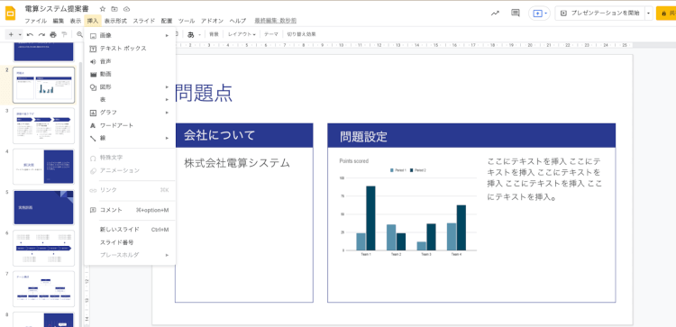Click プレゼンテーションを開始 button

click(600, 14)
